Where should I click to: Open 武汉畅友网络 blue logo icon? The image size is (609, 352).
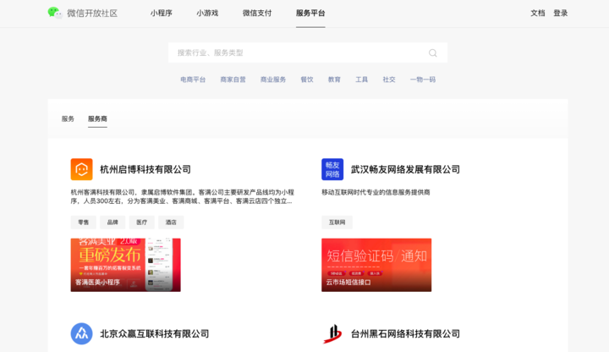pyautogui.click(x=332, y=169)
